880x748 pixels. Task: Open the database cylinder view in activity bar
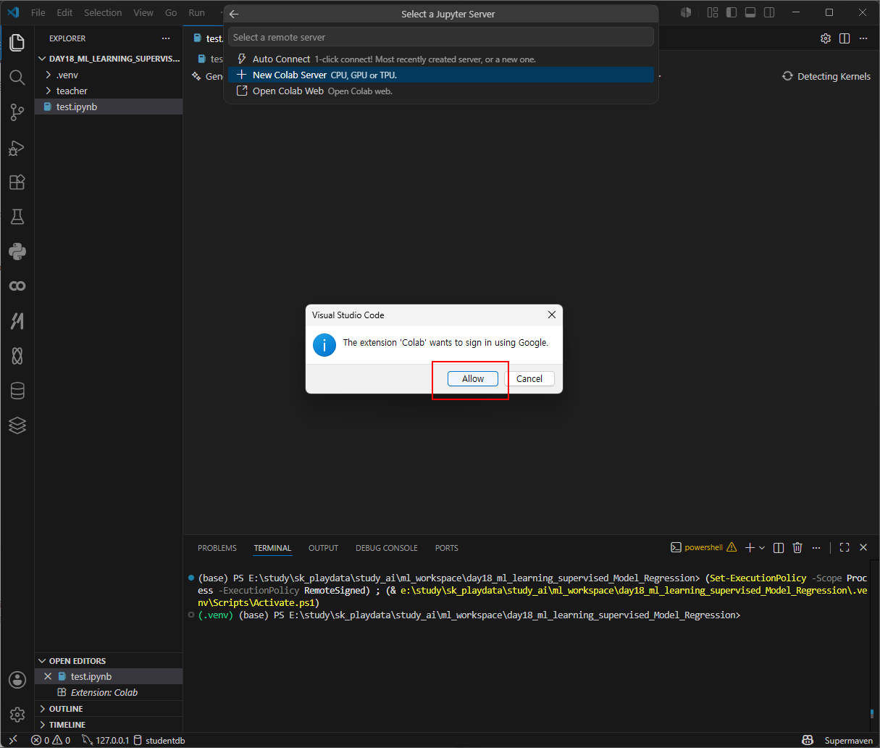tap(17, 391)
